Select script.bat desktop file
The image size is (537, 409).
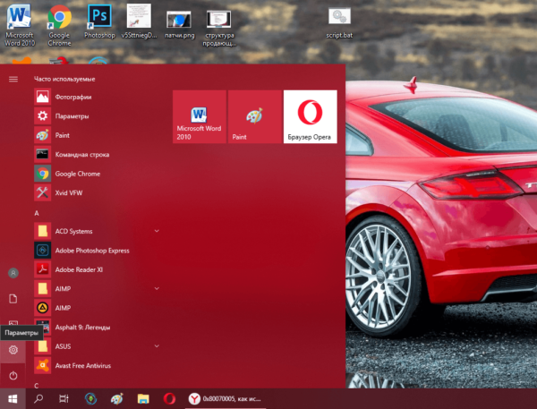coord(339,23)
